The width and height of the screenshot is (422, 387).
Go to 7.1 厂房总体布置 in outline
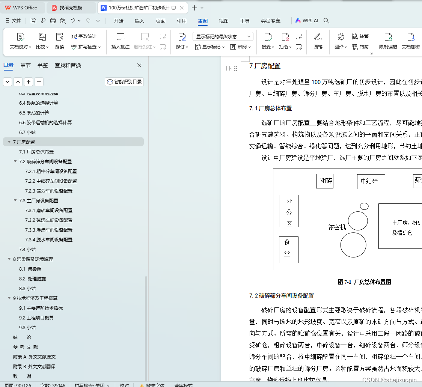[x=36, y=152]
